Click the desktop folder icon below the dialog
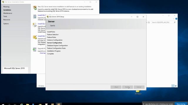The width and height of the screenshot is (188, 105). tap(138, 91)
